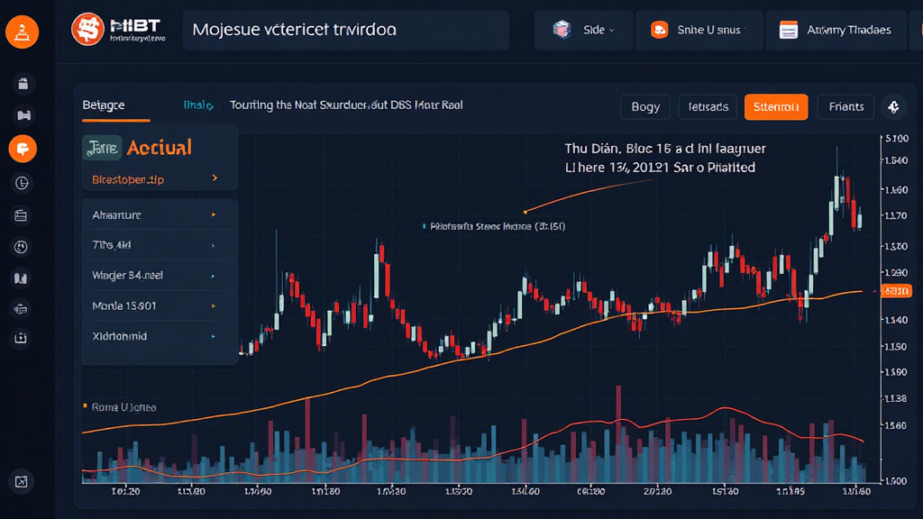923x519 pixels.
Task: Click the round icon right of Friants
Action: click(x=893, y=107)
